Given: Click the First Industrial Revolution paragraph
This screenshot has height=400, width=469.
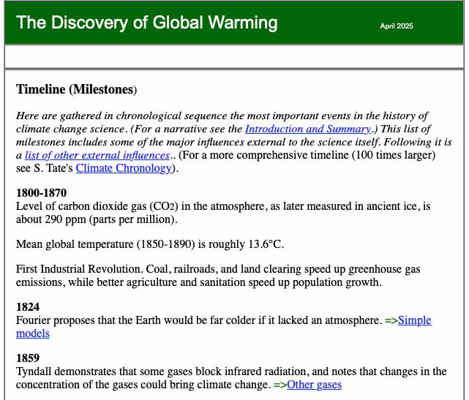Looking at the screenshot, I should pyautogui.click(x=220, y=276).
